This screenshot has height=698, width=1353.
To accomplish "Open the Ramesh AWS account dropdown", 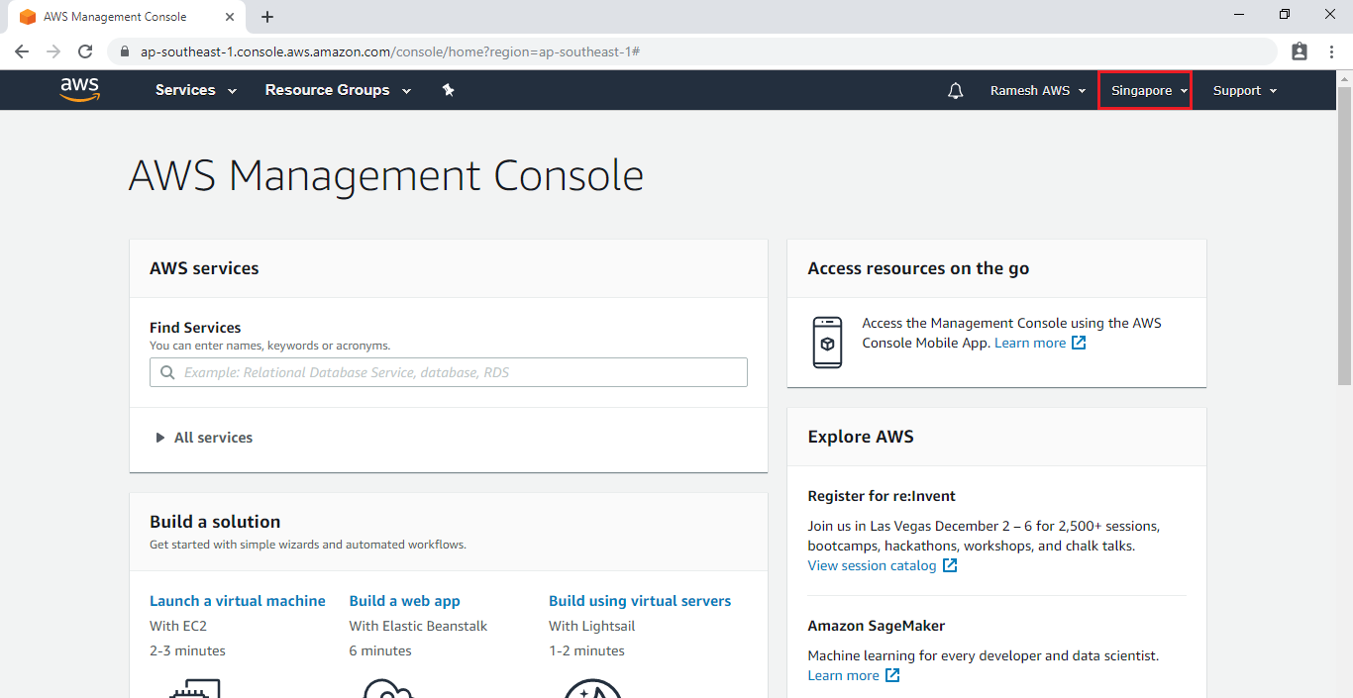I will tap(1038, 91).
